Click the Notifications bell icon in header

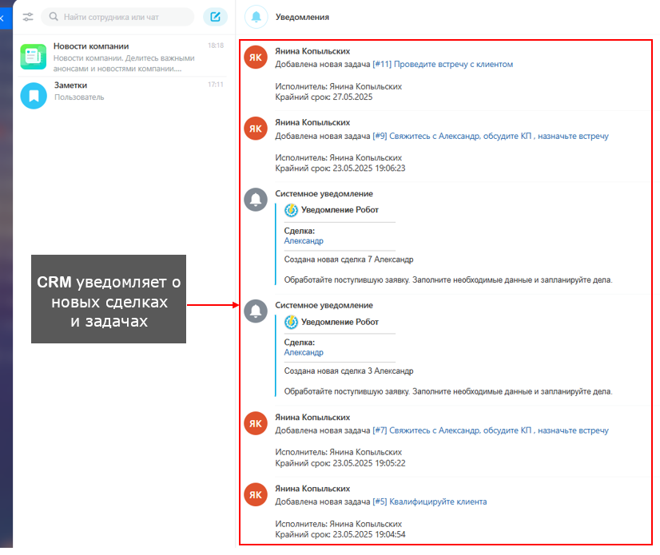click(x=256, y=17)
